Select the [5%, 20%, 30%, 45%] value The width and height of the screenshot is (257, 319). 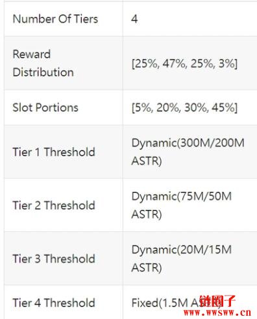pyautogui.click(x=184, y=108)
